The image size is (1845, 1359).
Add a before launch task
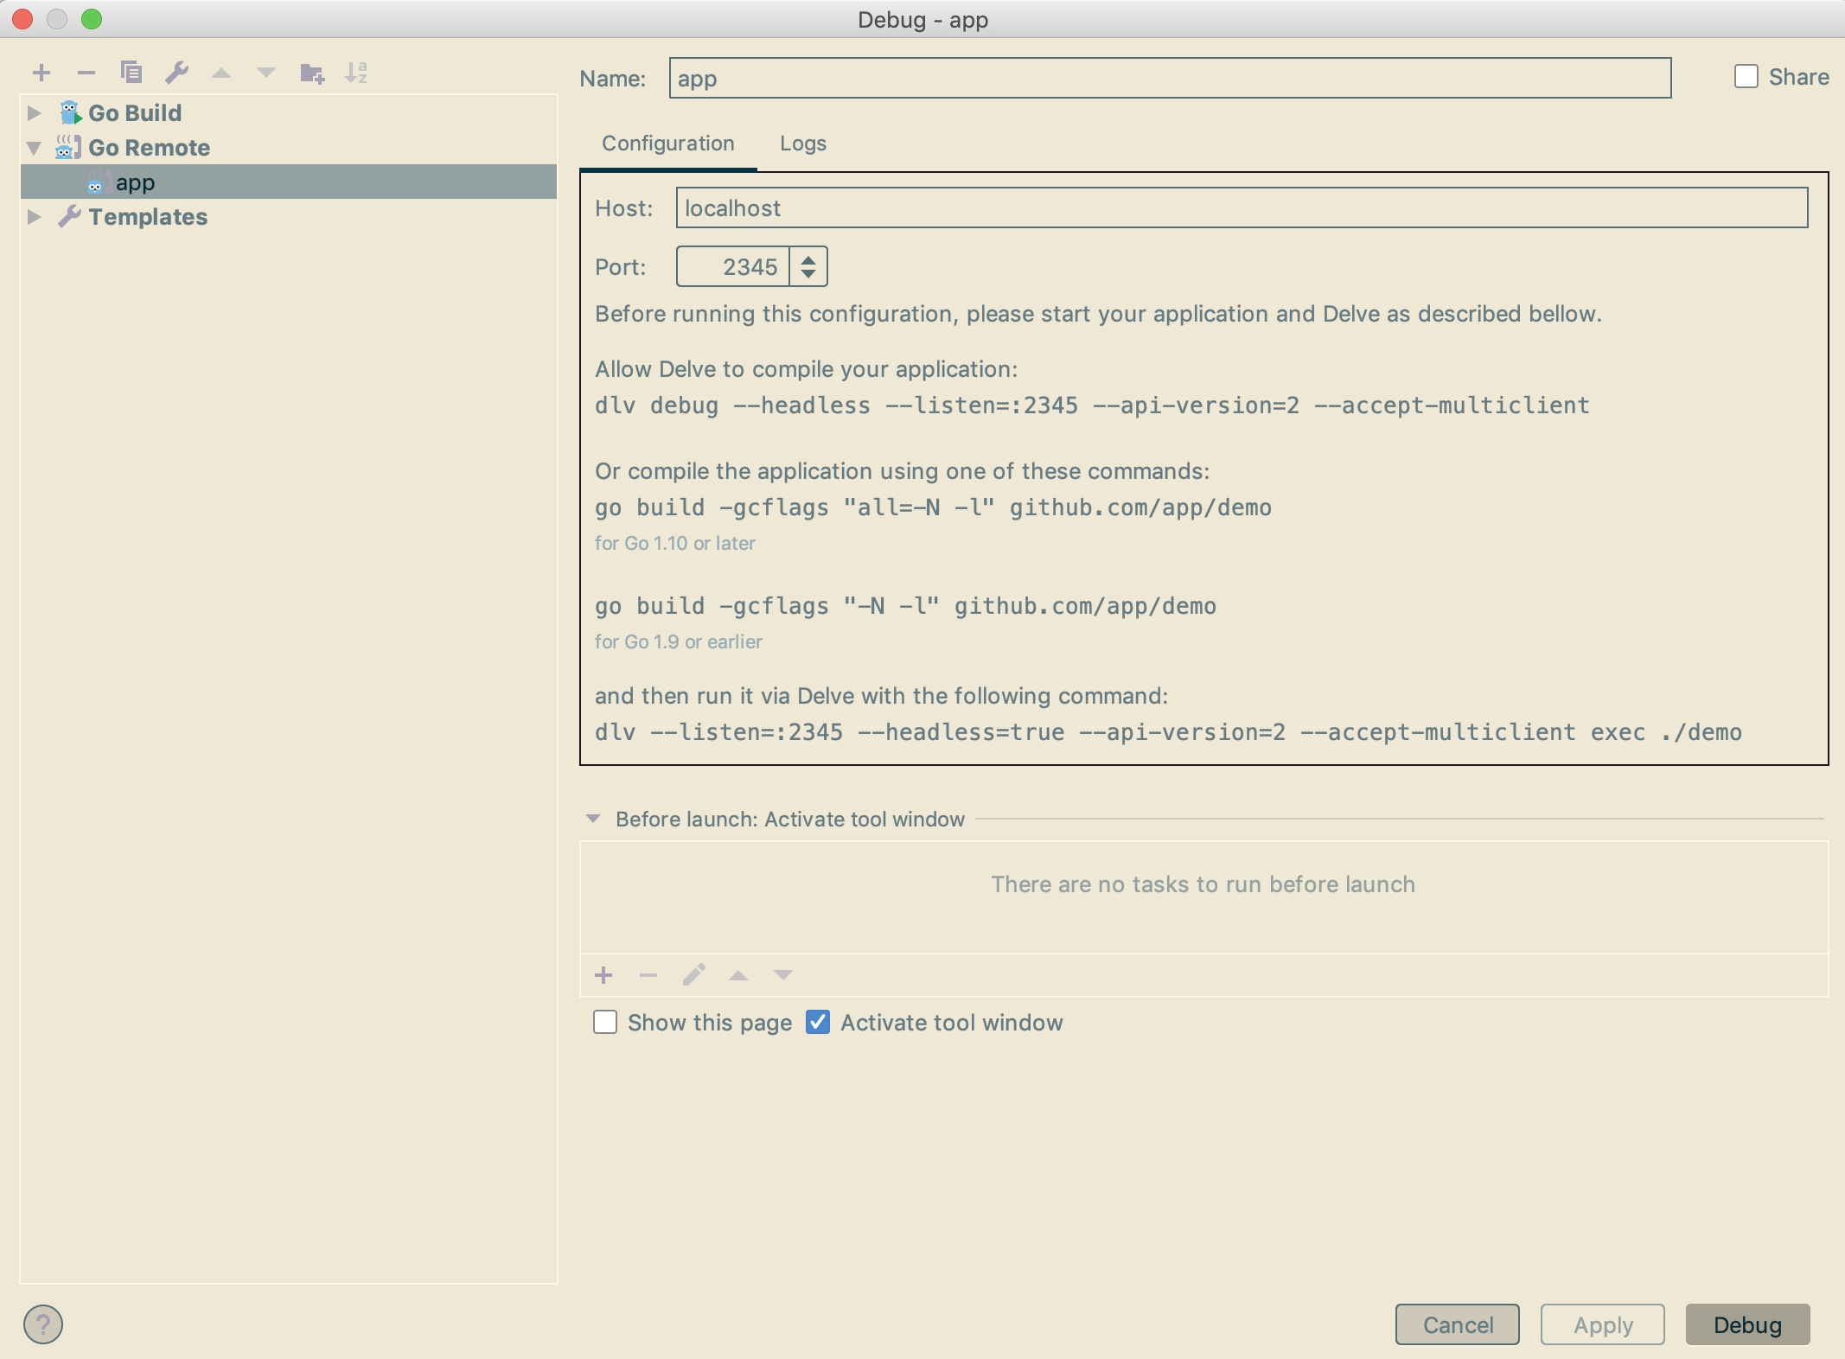point(603,975)
